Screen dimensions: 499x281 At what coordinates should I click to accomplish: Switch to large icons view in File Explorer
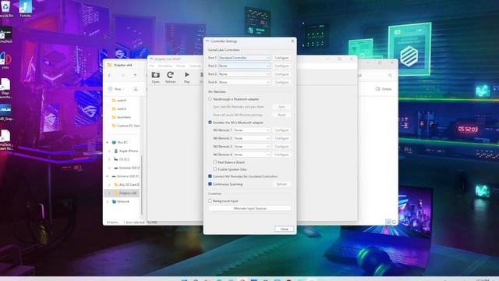tap(394, 222)
